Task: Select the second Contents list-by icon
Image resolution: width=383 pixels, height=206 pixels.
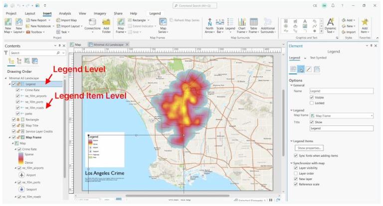Action: click(x=19, y=61)
